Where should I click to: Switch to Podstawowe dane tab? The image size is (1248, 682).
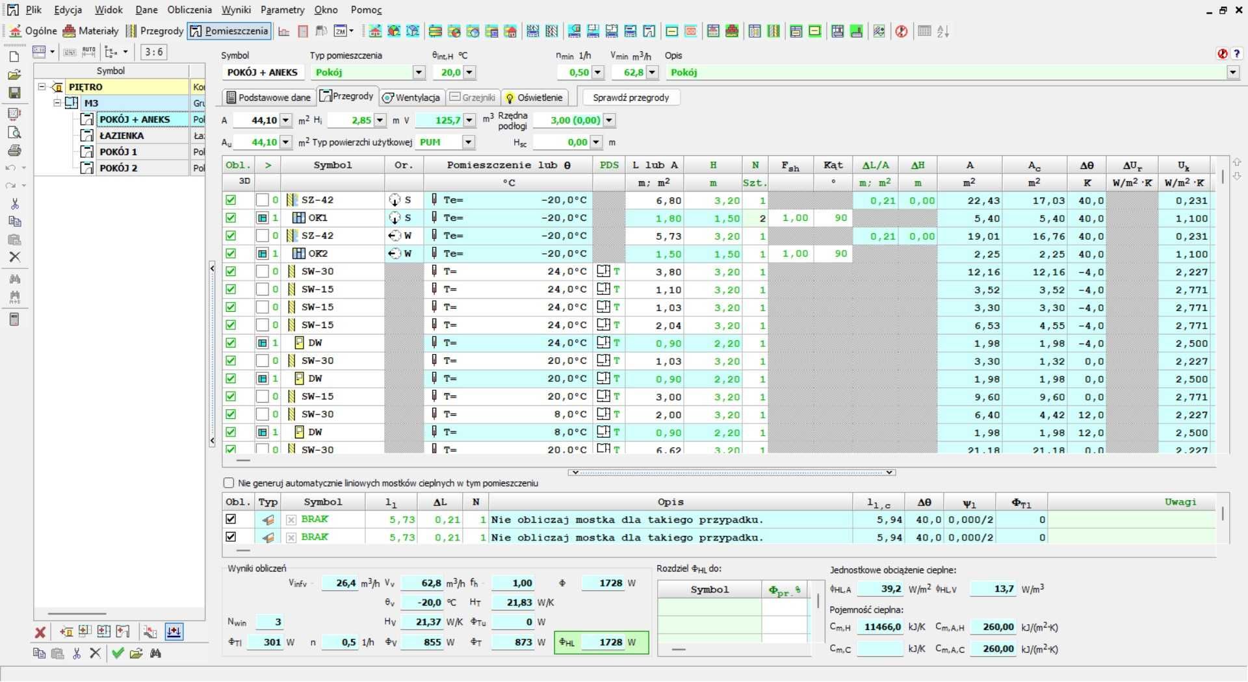coord(268,97)
